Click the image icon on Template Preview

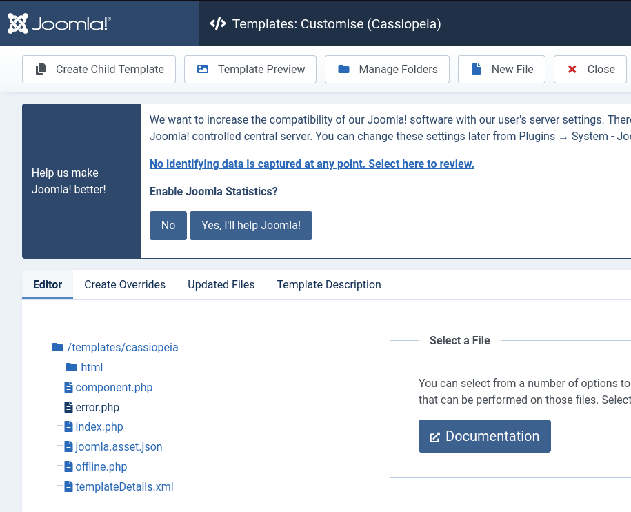tap(203, 69)
